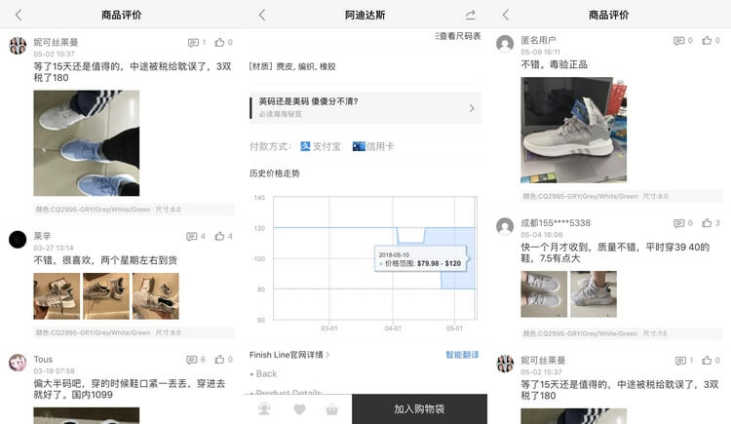Tap the 03-01 label on price chart
The width and height of the screenshot is (731, 424).
tap(329, 328)
